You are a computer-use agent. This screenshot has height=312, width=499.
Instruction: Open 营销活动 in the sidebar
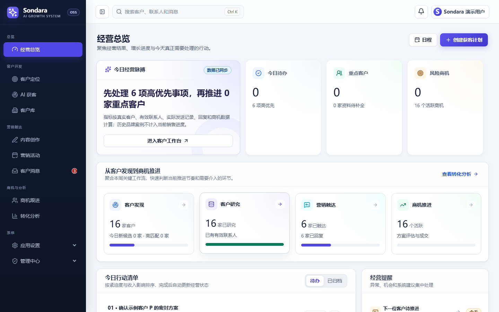tap(43, 155)
